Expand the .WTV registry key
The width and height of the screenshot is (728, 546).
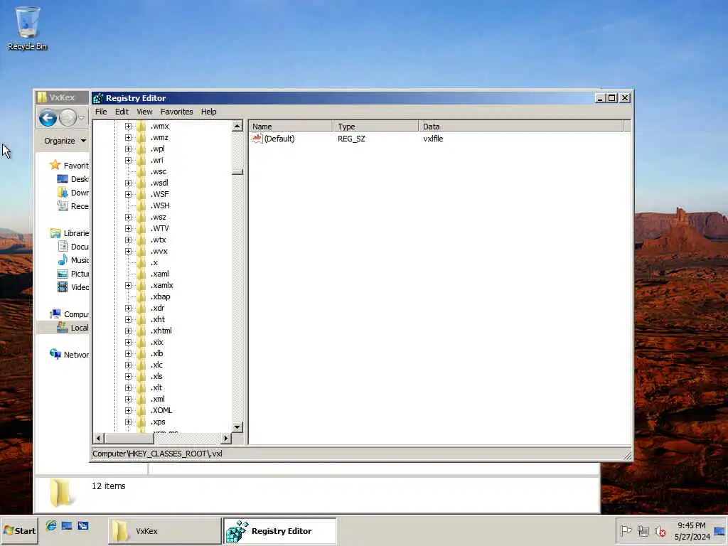tap(128, 228)
